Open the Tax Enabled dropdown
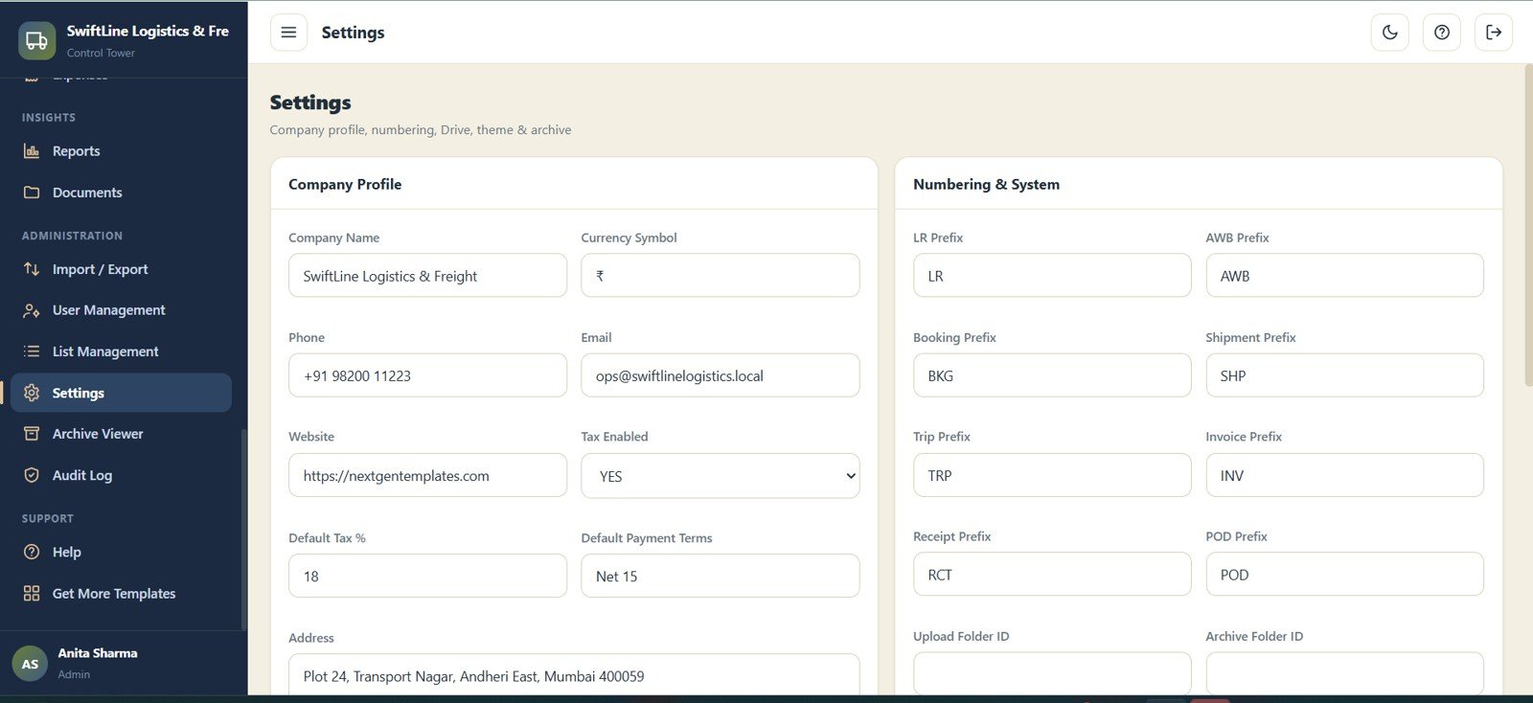 (721, 476)
